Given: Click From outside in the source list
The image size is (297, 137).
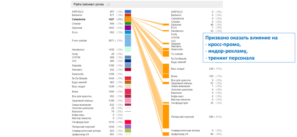Looking at the screenshot, I should [x=79, y=40].
